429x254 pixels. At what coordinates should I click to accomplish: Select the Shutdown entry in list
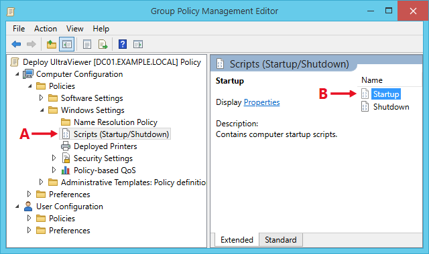click(x=391, y=107)
